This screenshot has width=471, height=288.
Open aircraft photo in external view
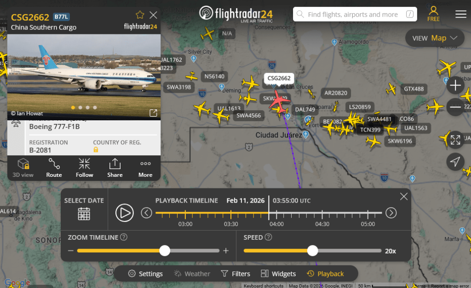153,113
